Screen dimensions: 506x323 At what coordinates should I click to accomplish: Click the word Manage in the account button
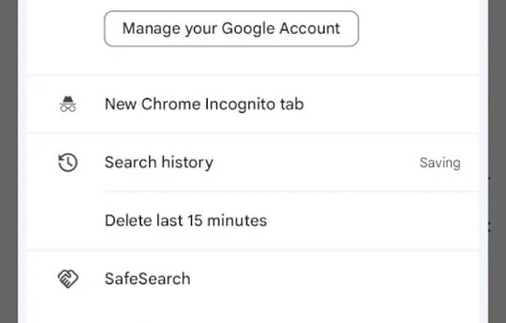pyautogui.click(x=151, y=29)
